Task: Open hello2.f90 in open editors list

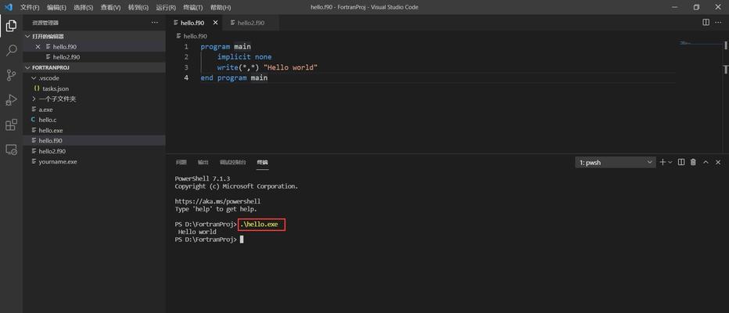Action: pos(95,57)
